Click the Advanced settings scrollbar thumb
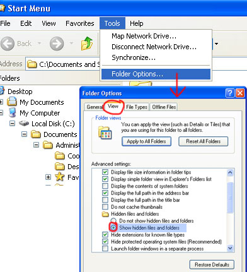This screenshot has width=247, height=272. click(230, 198)
